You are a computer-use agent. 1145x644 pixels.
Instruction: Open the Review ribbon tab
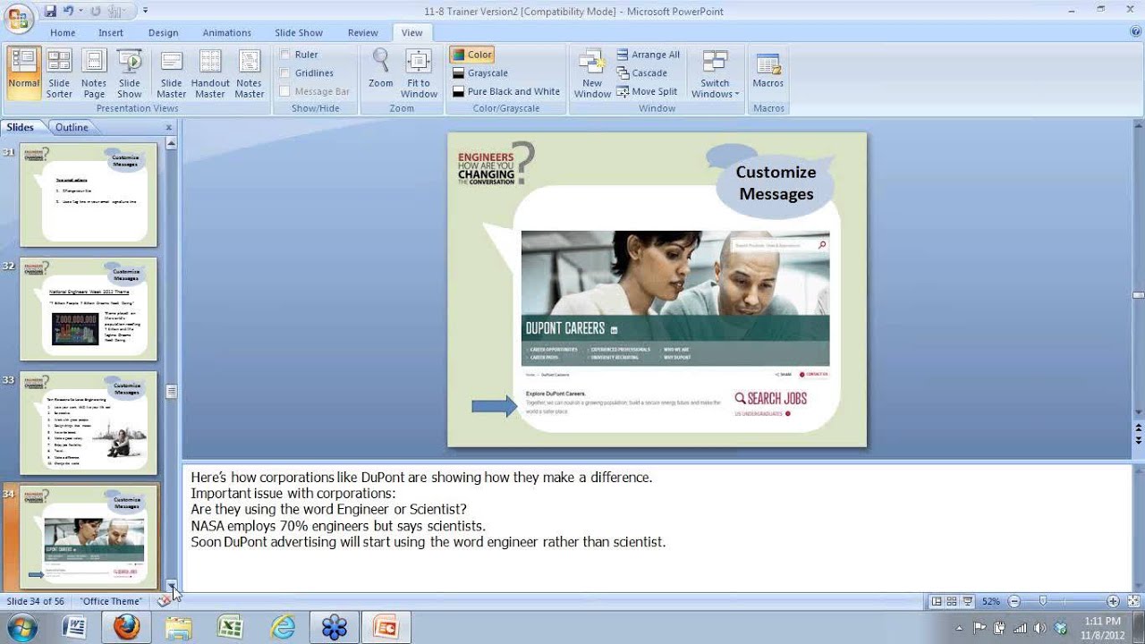pyautogui.click(x=363, y=32)
